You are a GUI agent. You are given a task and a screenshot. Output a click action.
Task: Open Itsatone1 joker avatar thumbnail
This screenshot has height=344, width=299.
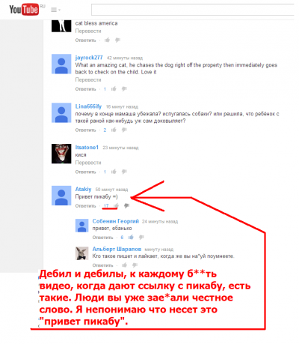61,154
